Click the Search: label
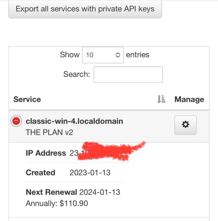 77,74
